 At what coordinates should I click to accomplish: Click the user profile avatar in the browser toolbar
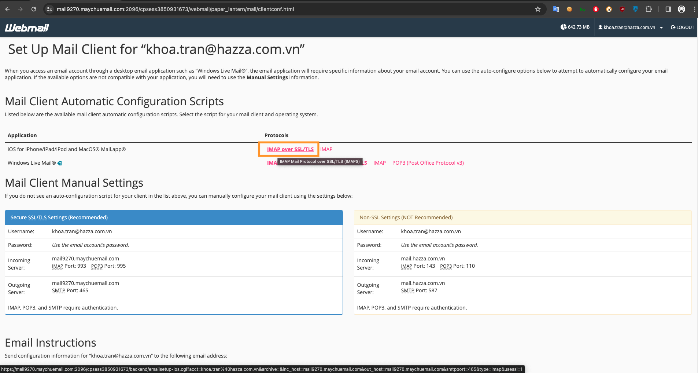point(682,9)
